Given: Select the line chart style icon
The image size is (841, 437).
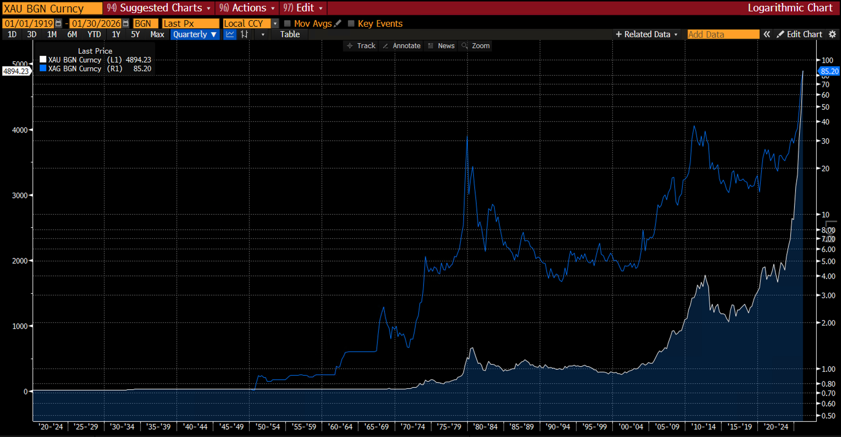Looking at the screenshot, I should click(230, 34).
